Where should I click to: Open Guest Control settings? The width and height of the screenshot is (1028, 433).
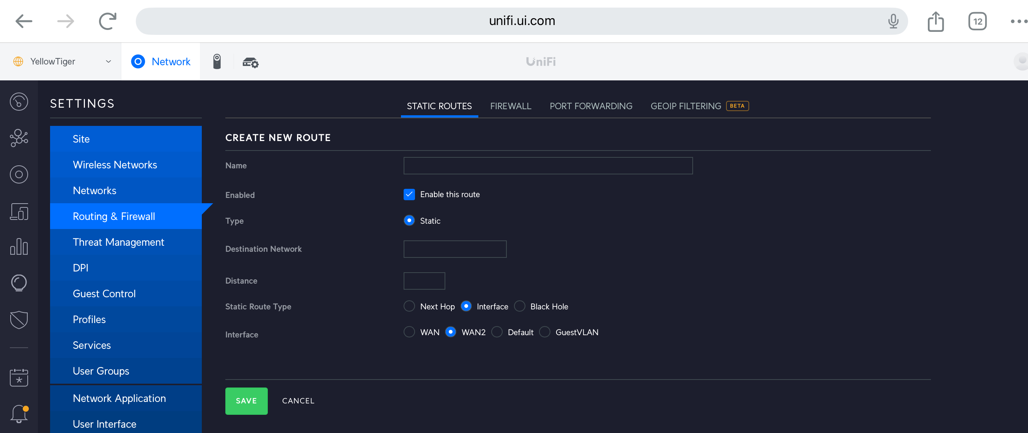point(126,293)
